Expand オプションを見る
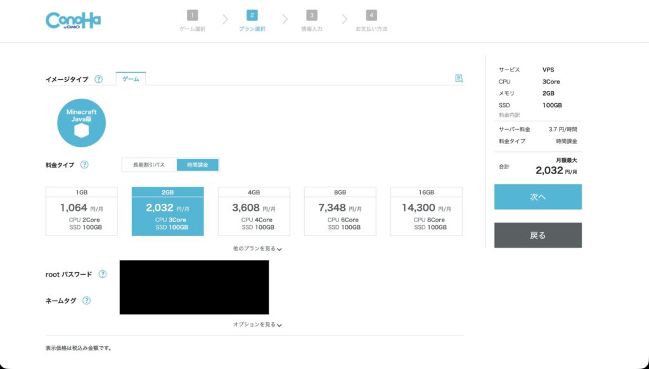The height and width of the screenshot is (369, 649). [257, 325]
